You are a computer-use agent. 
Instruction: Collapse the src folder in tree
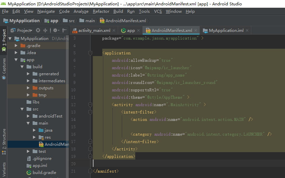(22, 109)
